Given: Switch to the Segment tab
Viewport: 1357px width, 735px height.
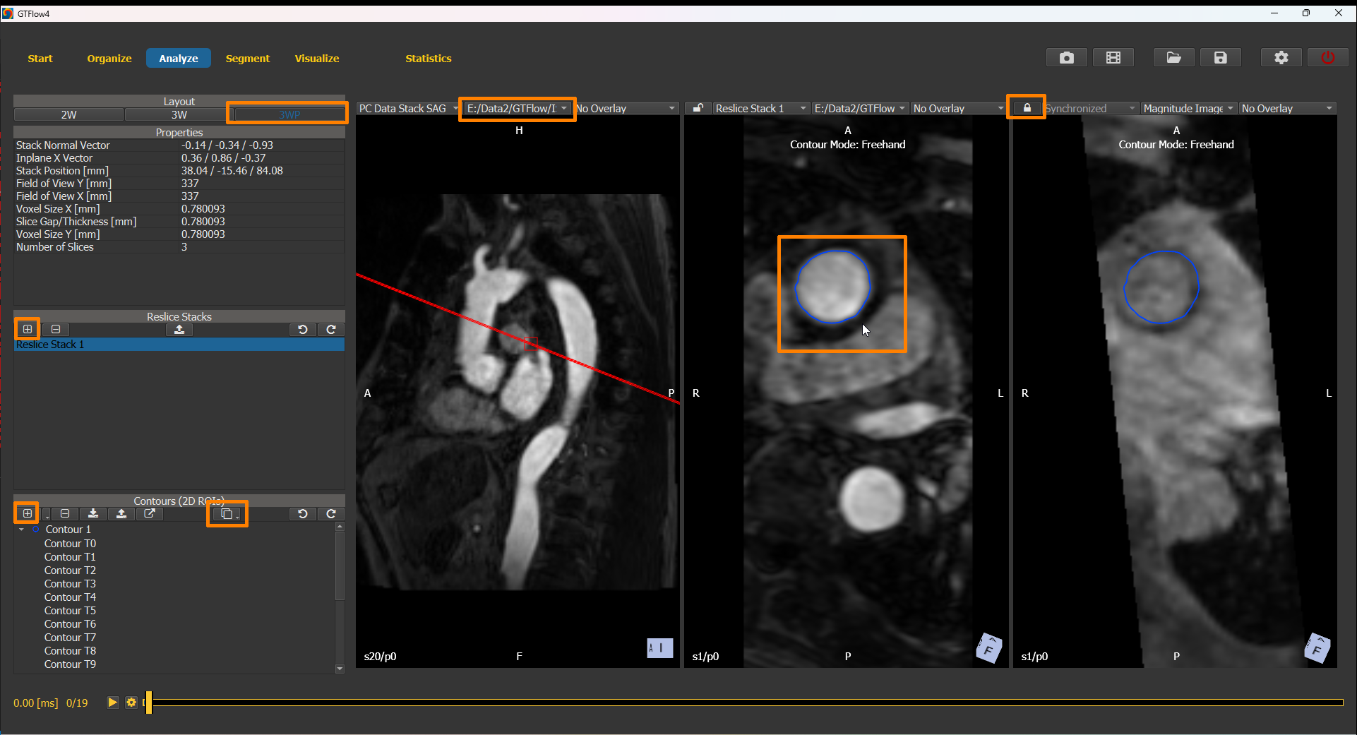Looking at the screenshot, I should (248, 59).
